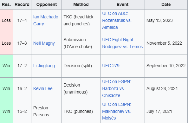Viewport: 188px width, 123px height.
Task: Select the Submission (D'Arce choke) method cell
Action: (81, 43)
